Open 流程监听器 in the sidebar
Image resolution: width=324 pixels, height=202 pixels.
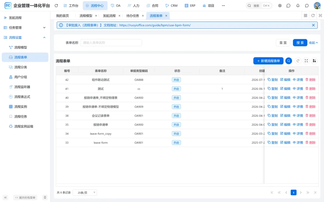click(x=25, y=87)
